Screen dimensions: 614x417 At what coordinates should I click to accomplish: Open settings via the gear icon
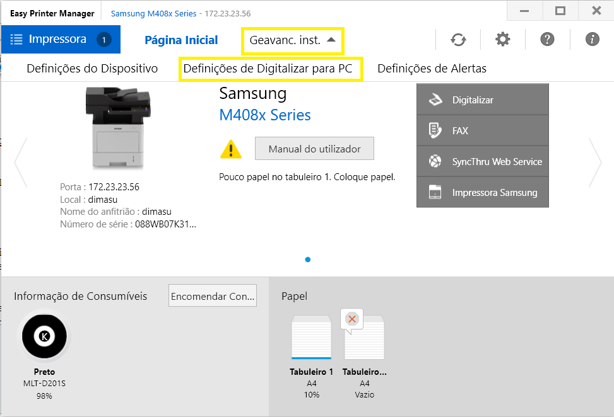502,40
